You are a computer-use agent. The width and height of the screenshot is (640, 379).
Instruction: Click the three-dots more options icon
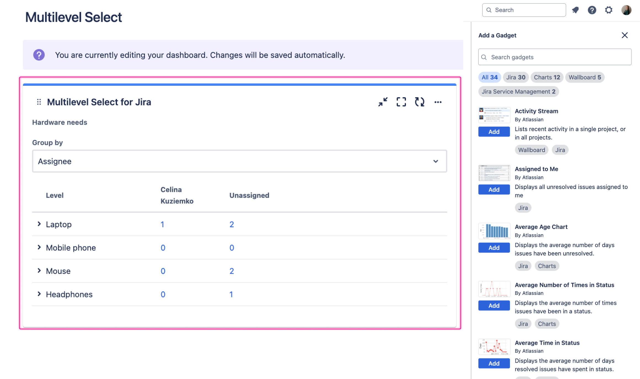click(437, 102)
